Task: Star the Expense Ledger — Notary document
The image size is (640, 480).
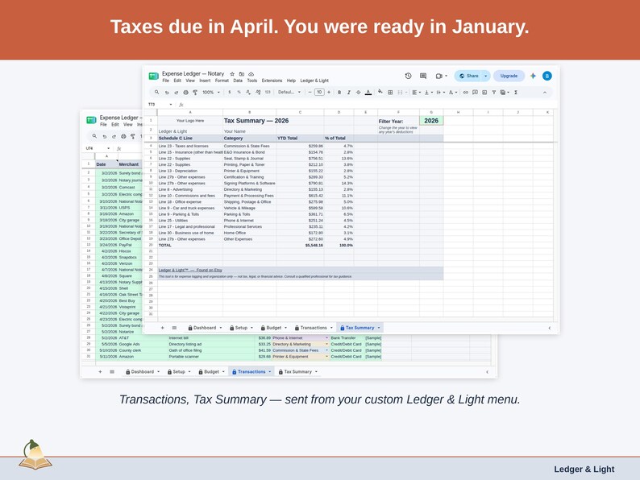Action: click(232, 74)
